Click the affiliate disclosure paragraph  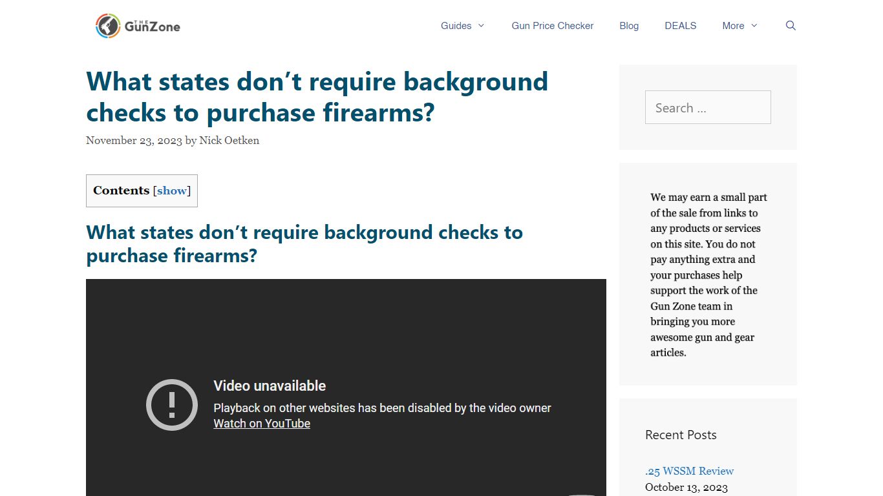pos(708,274)
